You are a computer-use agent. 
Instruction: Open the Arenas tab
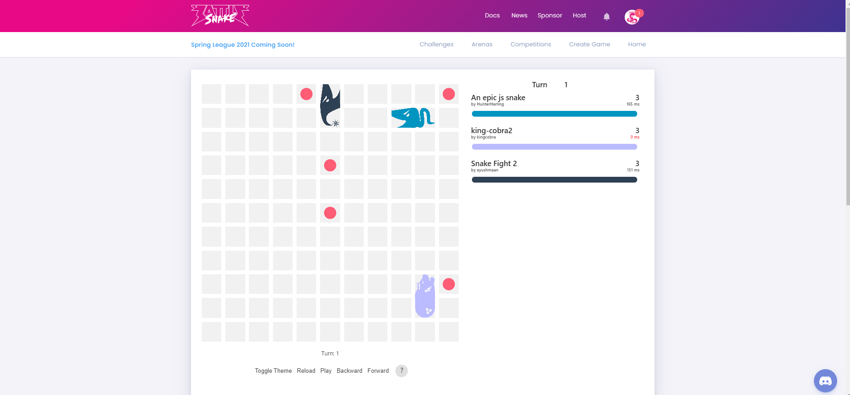[482, 45]
